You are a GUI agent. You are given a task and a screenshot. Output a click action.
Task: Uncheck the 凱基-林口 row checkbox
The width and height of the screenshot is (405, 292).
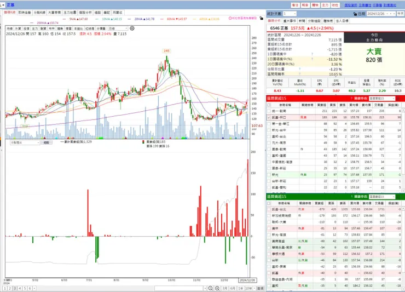[x=269, y=117]
